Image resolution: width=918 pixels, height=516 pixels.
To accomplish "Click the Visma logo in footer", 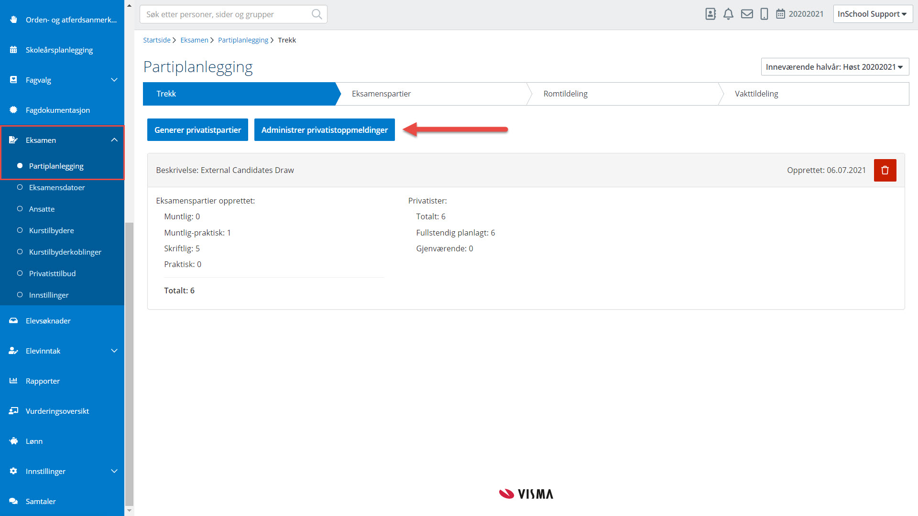I will coord(526,494).
